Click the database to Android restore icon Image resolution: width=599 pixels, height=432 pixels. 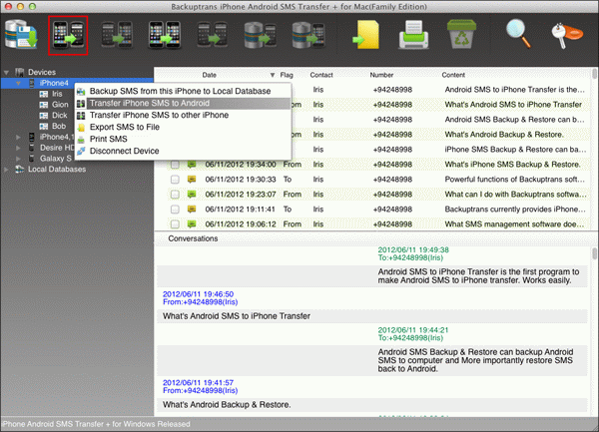tap(260, 35)
